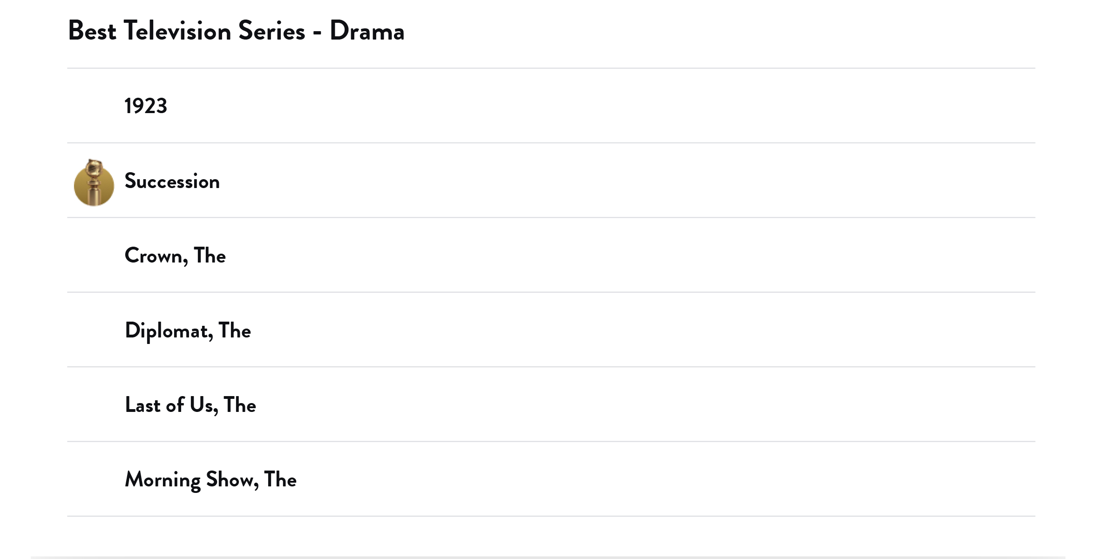Image resolution: width=1119 pixels, height=559 pixels.
Task: Click the Golden Globe winner trophy icon
Action: click(x=94, y=182)
